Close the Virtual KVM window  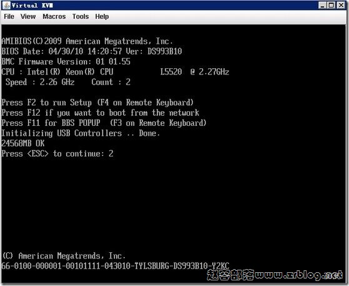click(341, 5)
